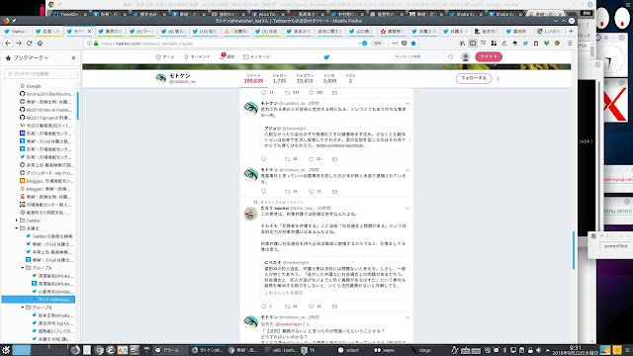
Task: Go back with the Firefox back arrow
Action: click(8, 44)
